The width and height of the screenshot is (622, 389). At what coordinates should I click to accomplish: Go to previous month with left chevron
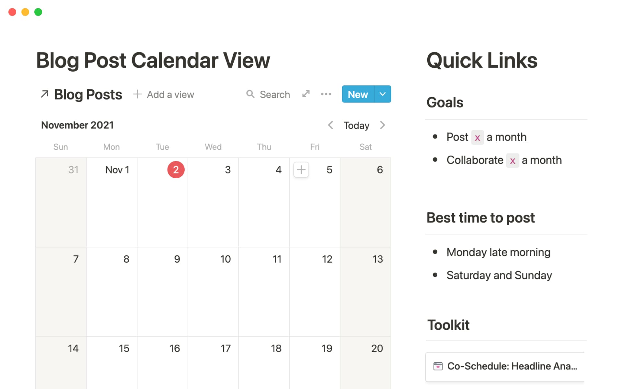click(330, 125)
